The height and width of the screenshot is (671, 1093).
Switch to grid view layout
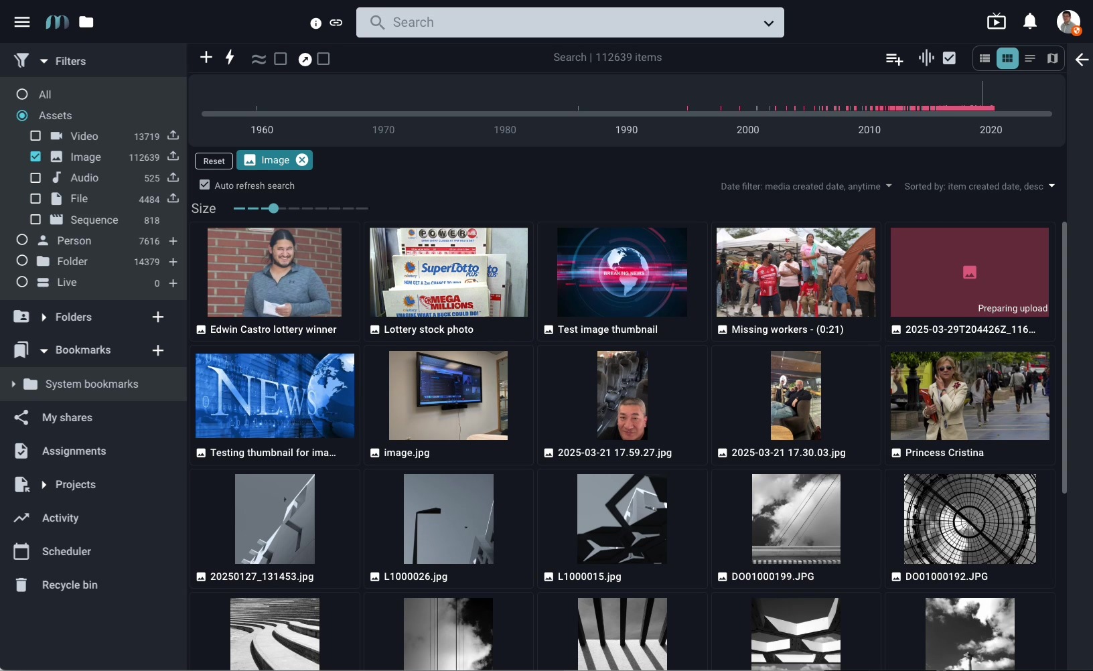(x=1007, y=58)
